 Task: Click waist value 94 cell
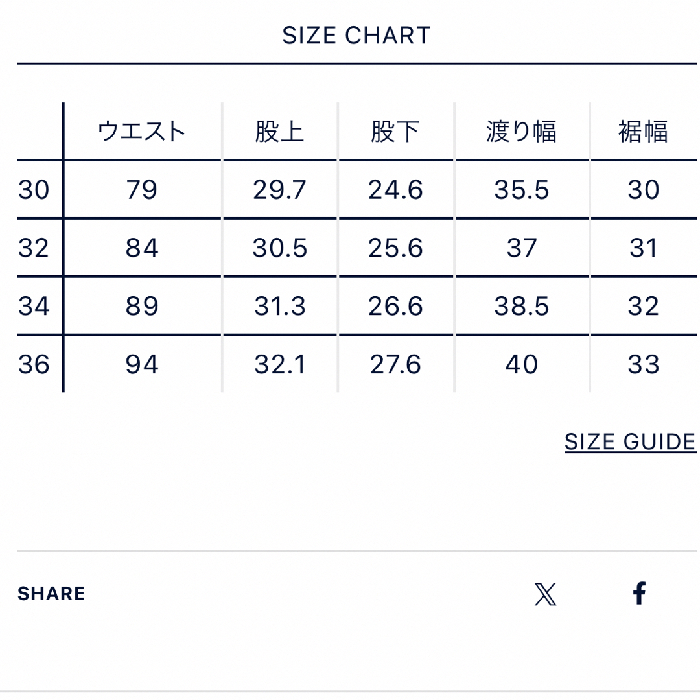click(x=141, y=364)
